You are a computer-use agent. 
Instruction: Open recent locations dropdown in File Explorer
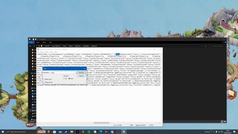(36, 46)
